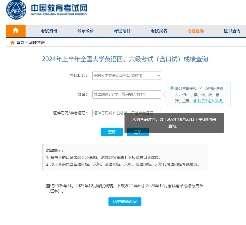Click the NEEA round logo emblem
This screenshot has width=246, height=225.
[16, 10]
